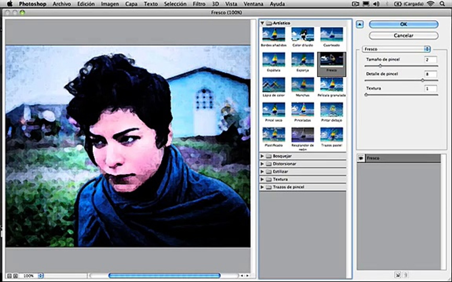Open the Vista menu
The width and height of the screenshot is (452, 282).
[231, 4]
